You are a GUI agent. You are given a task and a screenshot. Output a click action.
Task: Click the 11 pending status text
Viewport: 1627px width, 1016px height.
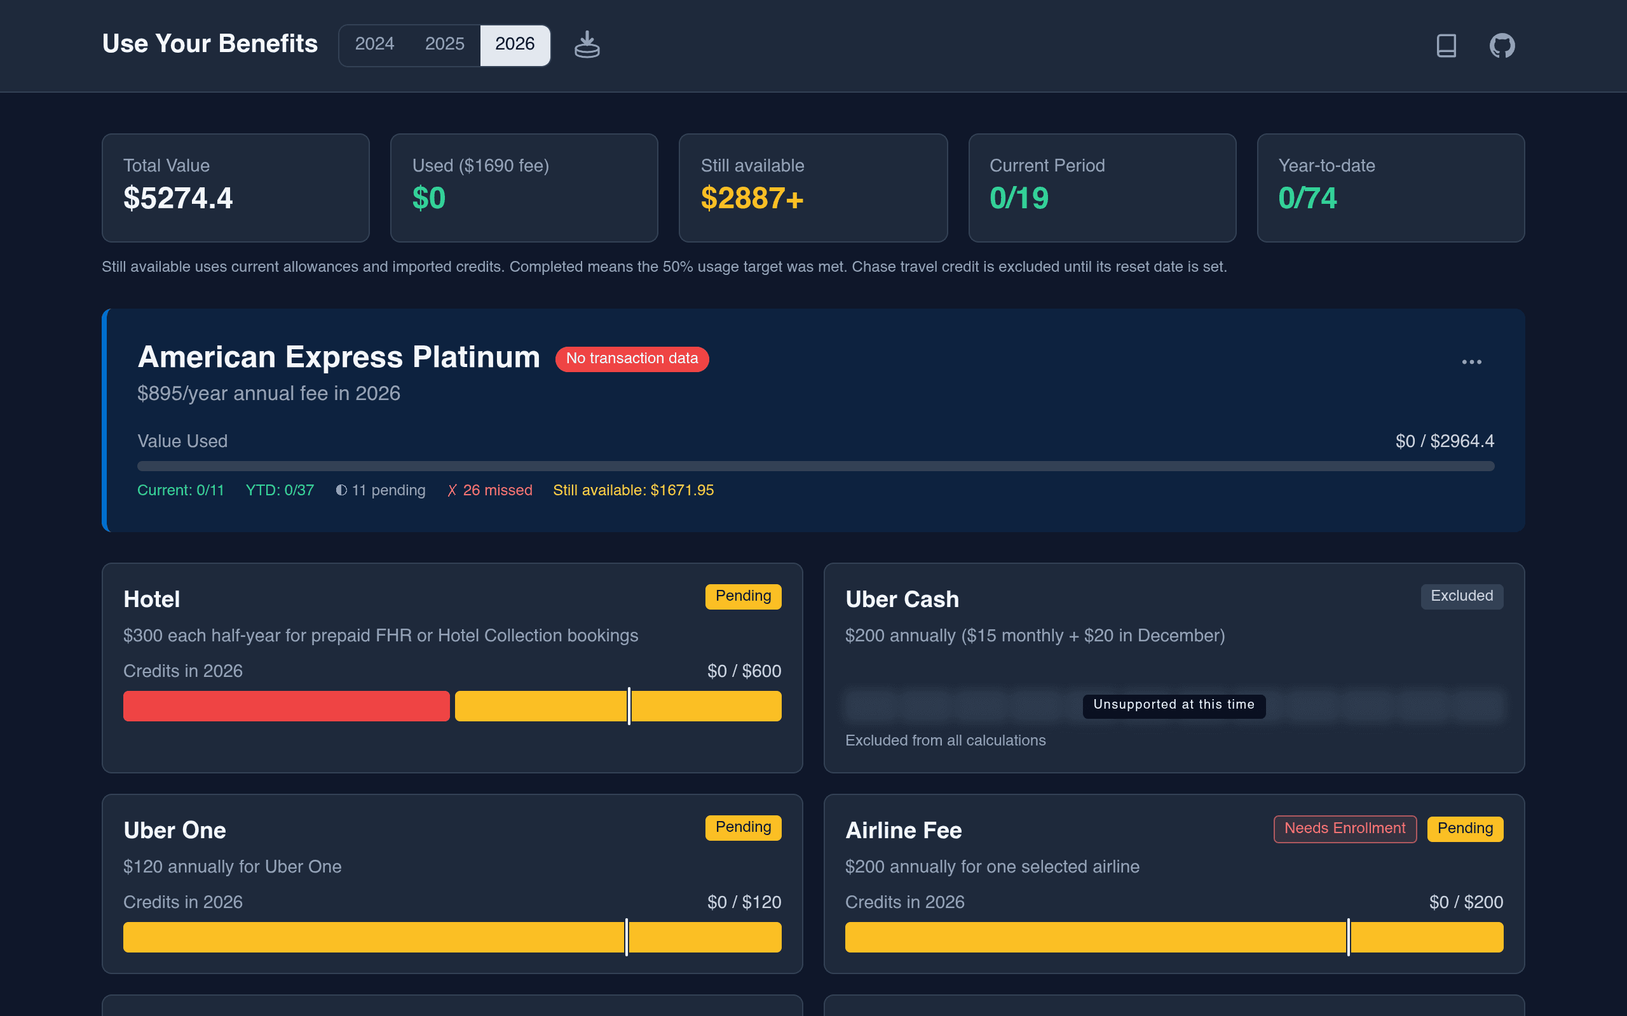[381, 490]
